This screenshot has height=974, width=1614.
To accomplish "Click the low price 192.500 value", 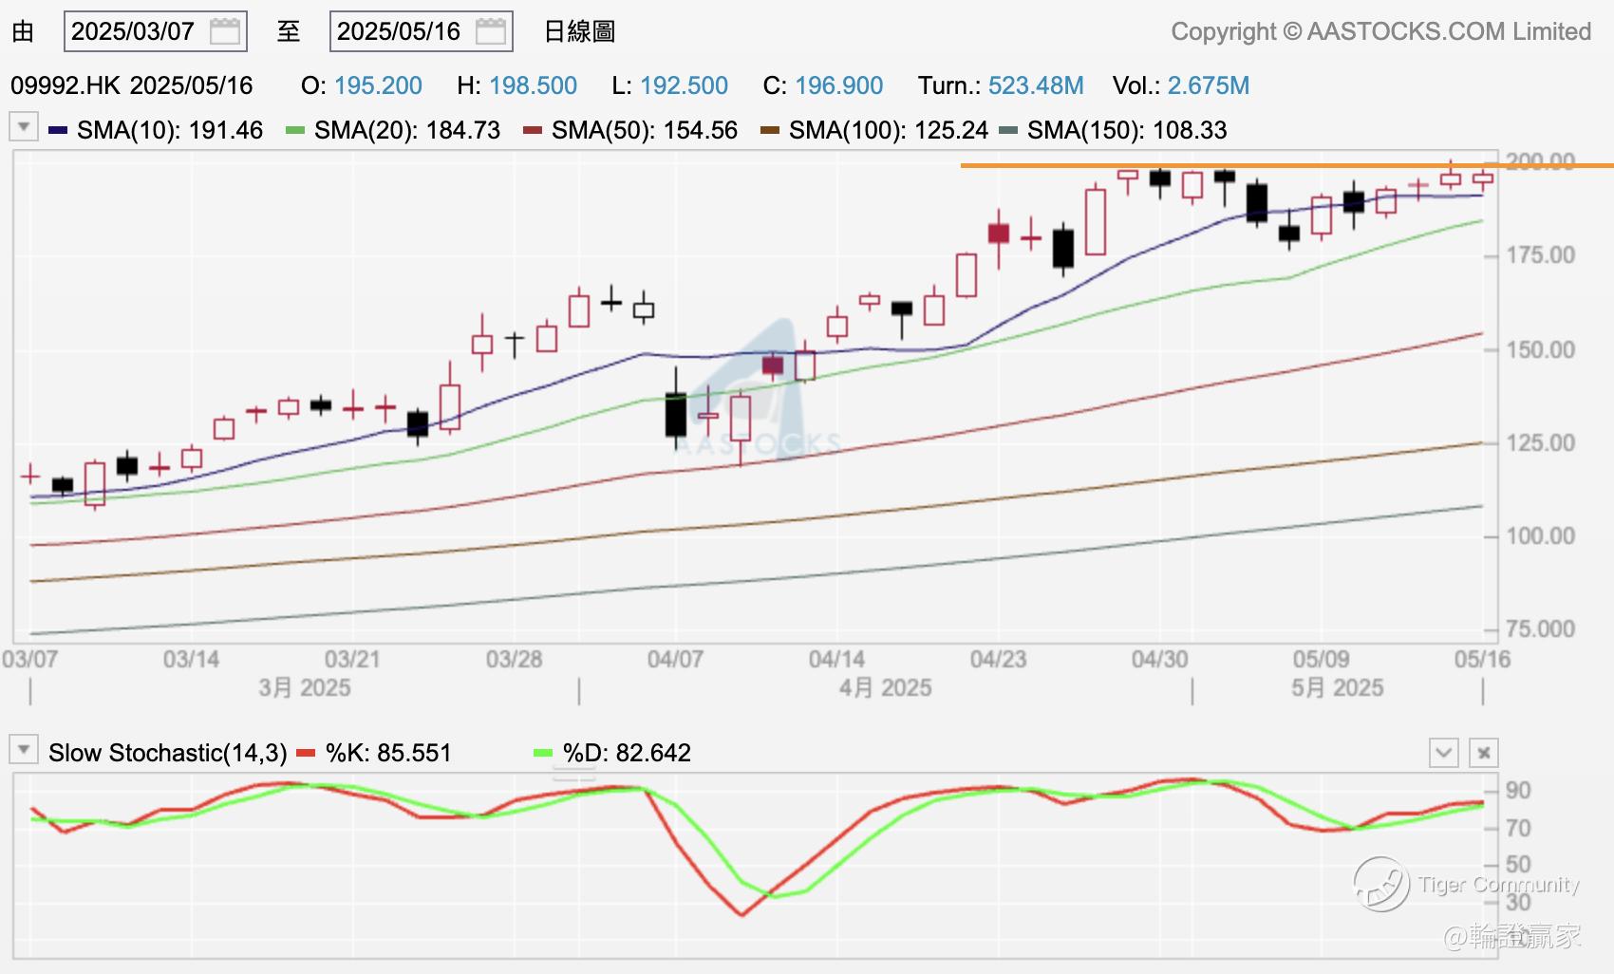I will point(684,85).
